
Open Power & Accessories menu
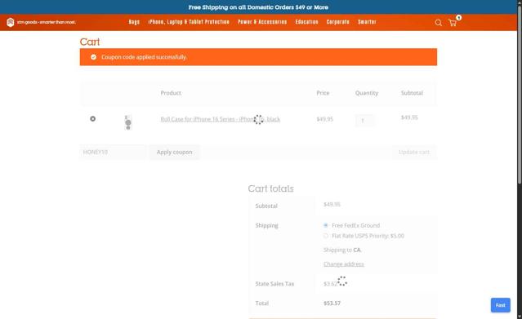tap(262, 22)
